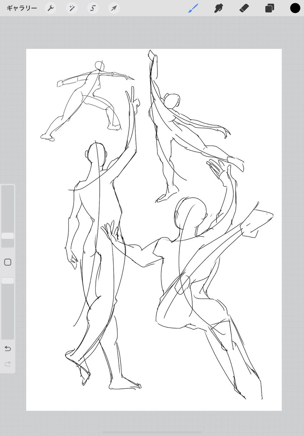Select the Smudge finger tool
This screenshot has height=436, width=304.
coord(218,8)
